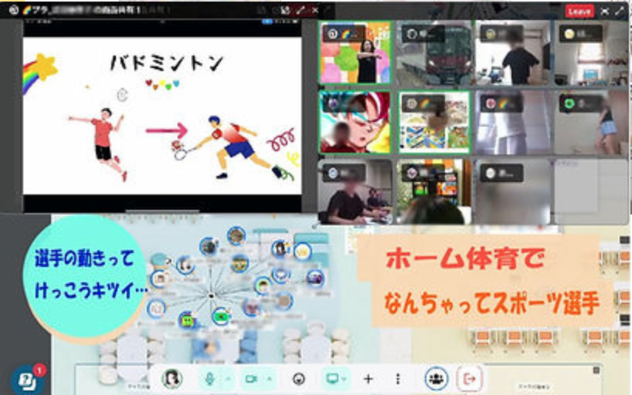Select the anime character video tile
632x395 pixels.
click(355, 122)
